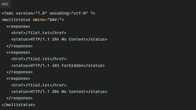
Task: Click the "DAV:" namespace value
Action: click(x=54, y=20)
